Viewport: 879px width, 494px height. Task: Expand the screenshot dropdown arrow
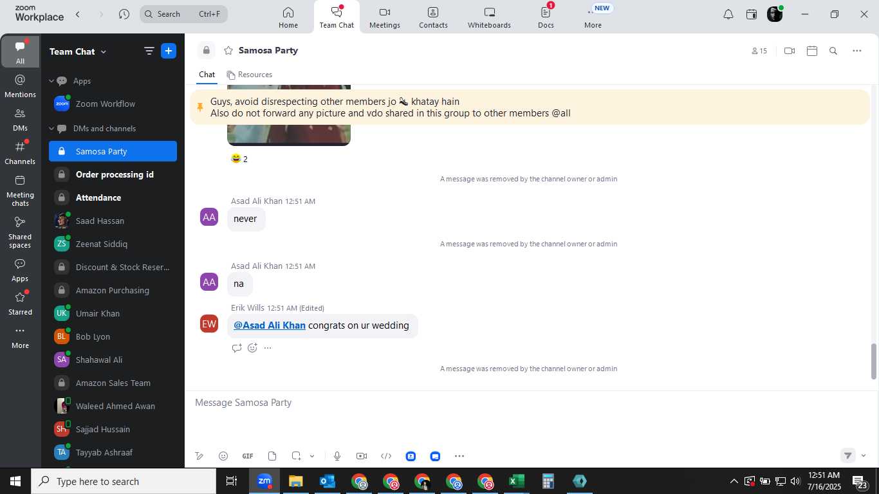[x=312, y=456]
